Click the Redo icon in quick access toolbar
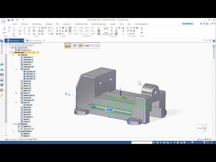The image size is (216, 162). (17, 20)
